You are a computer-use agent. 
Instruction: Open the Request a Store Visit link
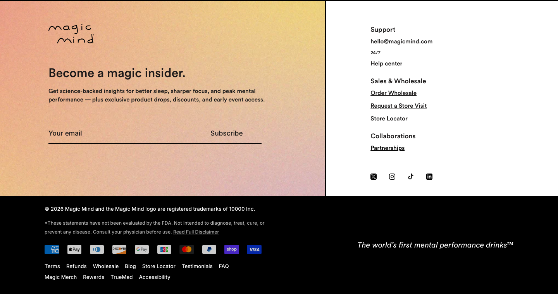(398, 106)
